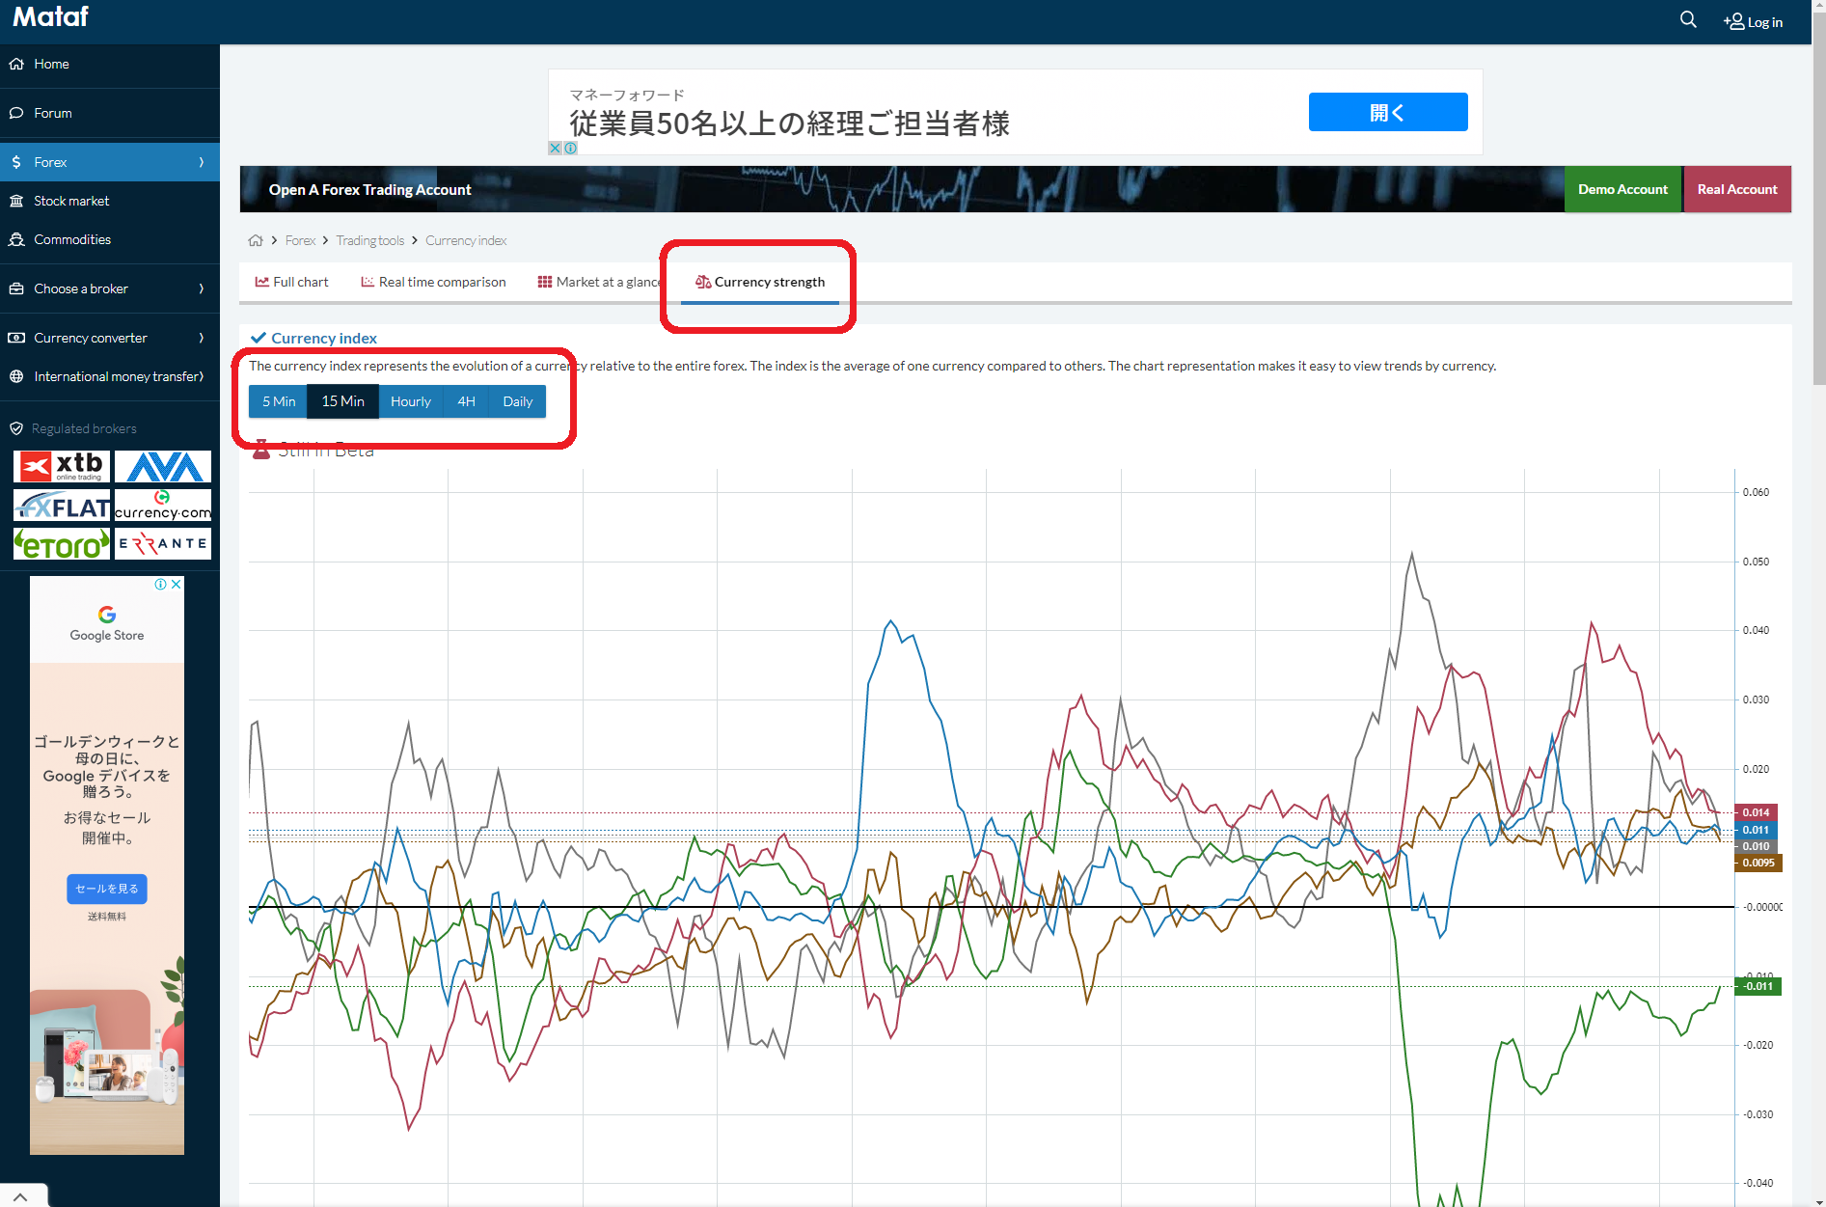
Task: Open the currency.com broker logo
Action: pyautogui.click(x=163, y=506)
